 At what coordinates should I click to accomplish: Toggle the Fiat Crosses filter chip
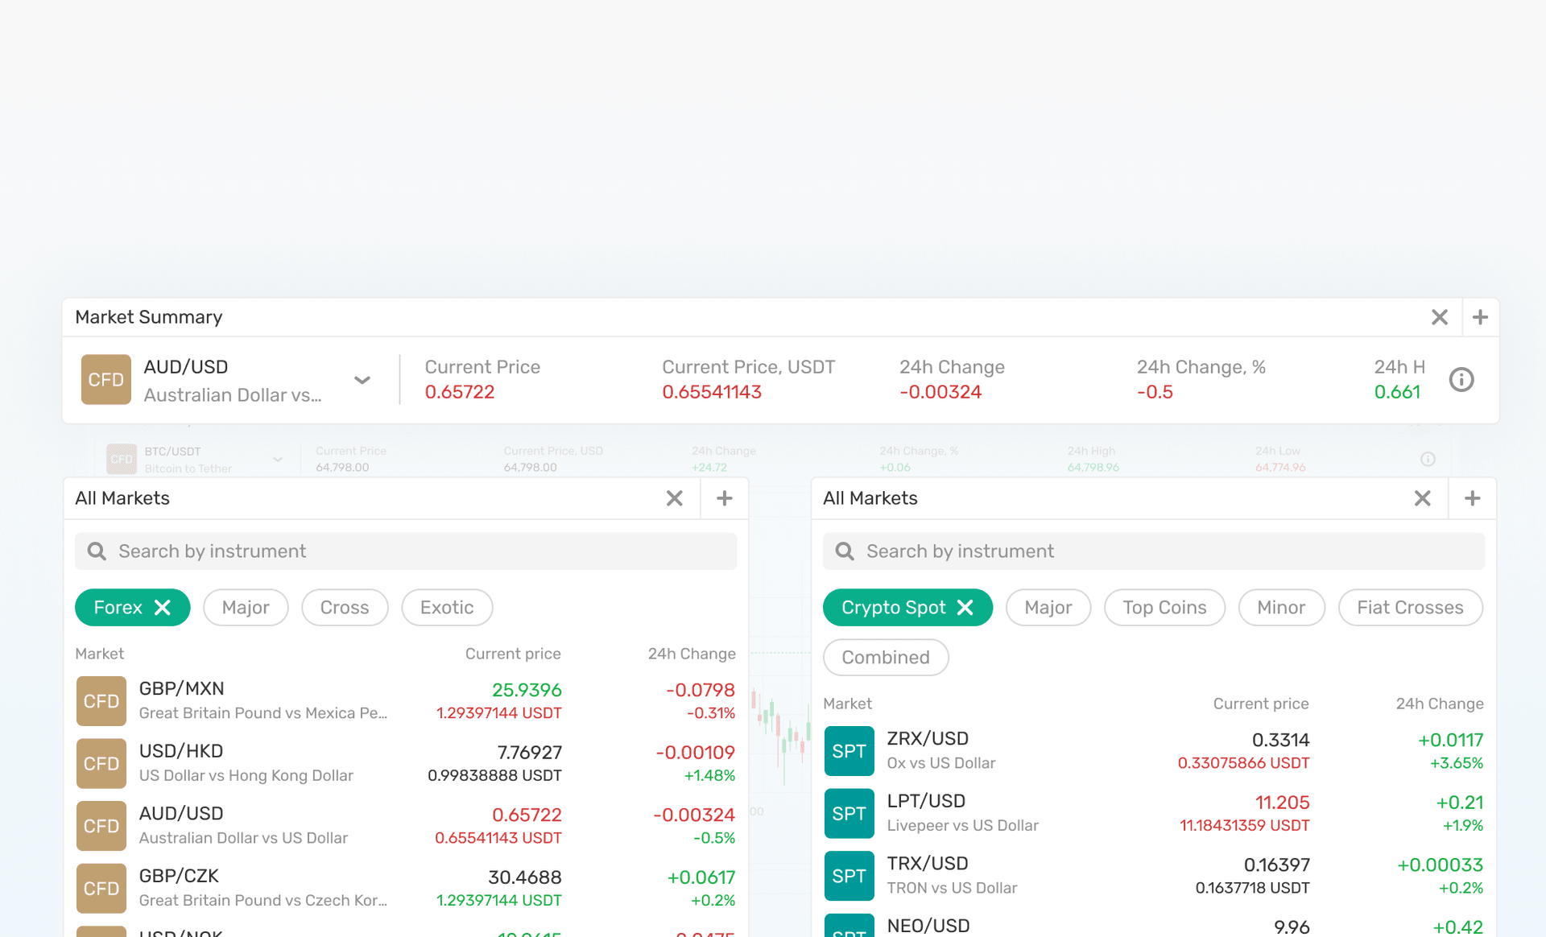point(1410,608)
